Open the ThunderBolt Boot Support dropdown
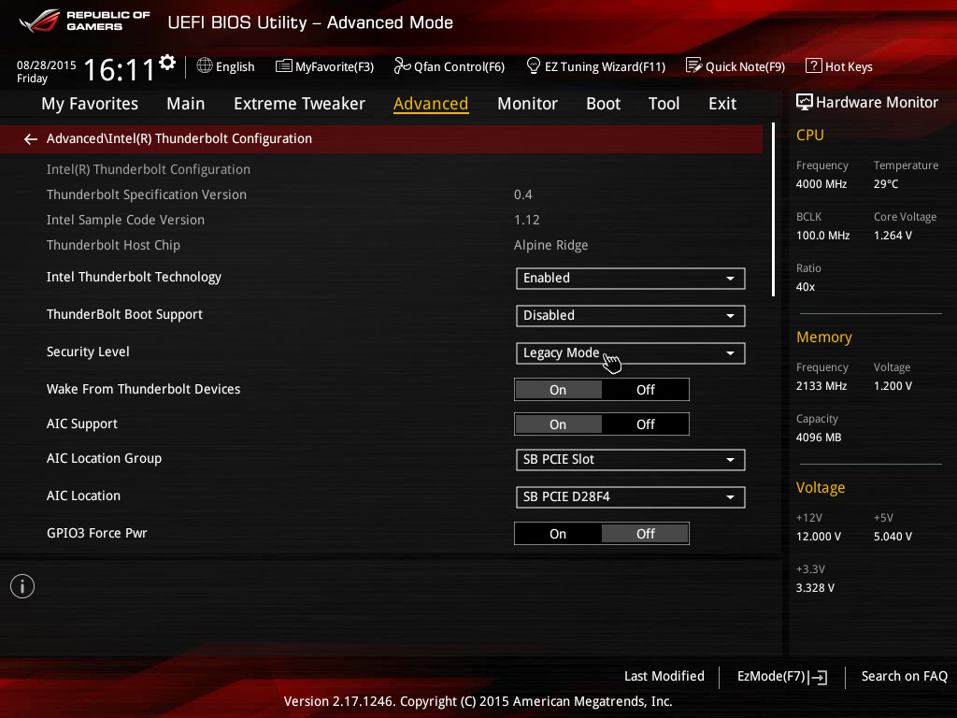This screenshot has height=718, width=957. pos(631,316)
